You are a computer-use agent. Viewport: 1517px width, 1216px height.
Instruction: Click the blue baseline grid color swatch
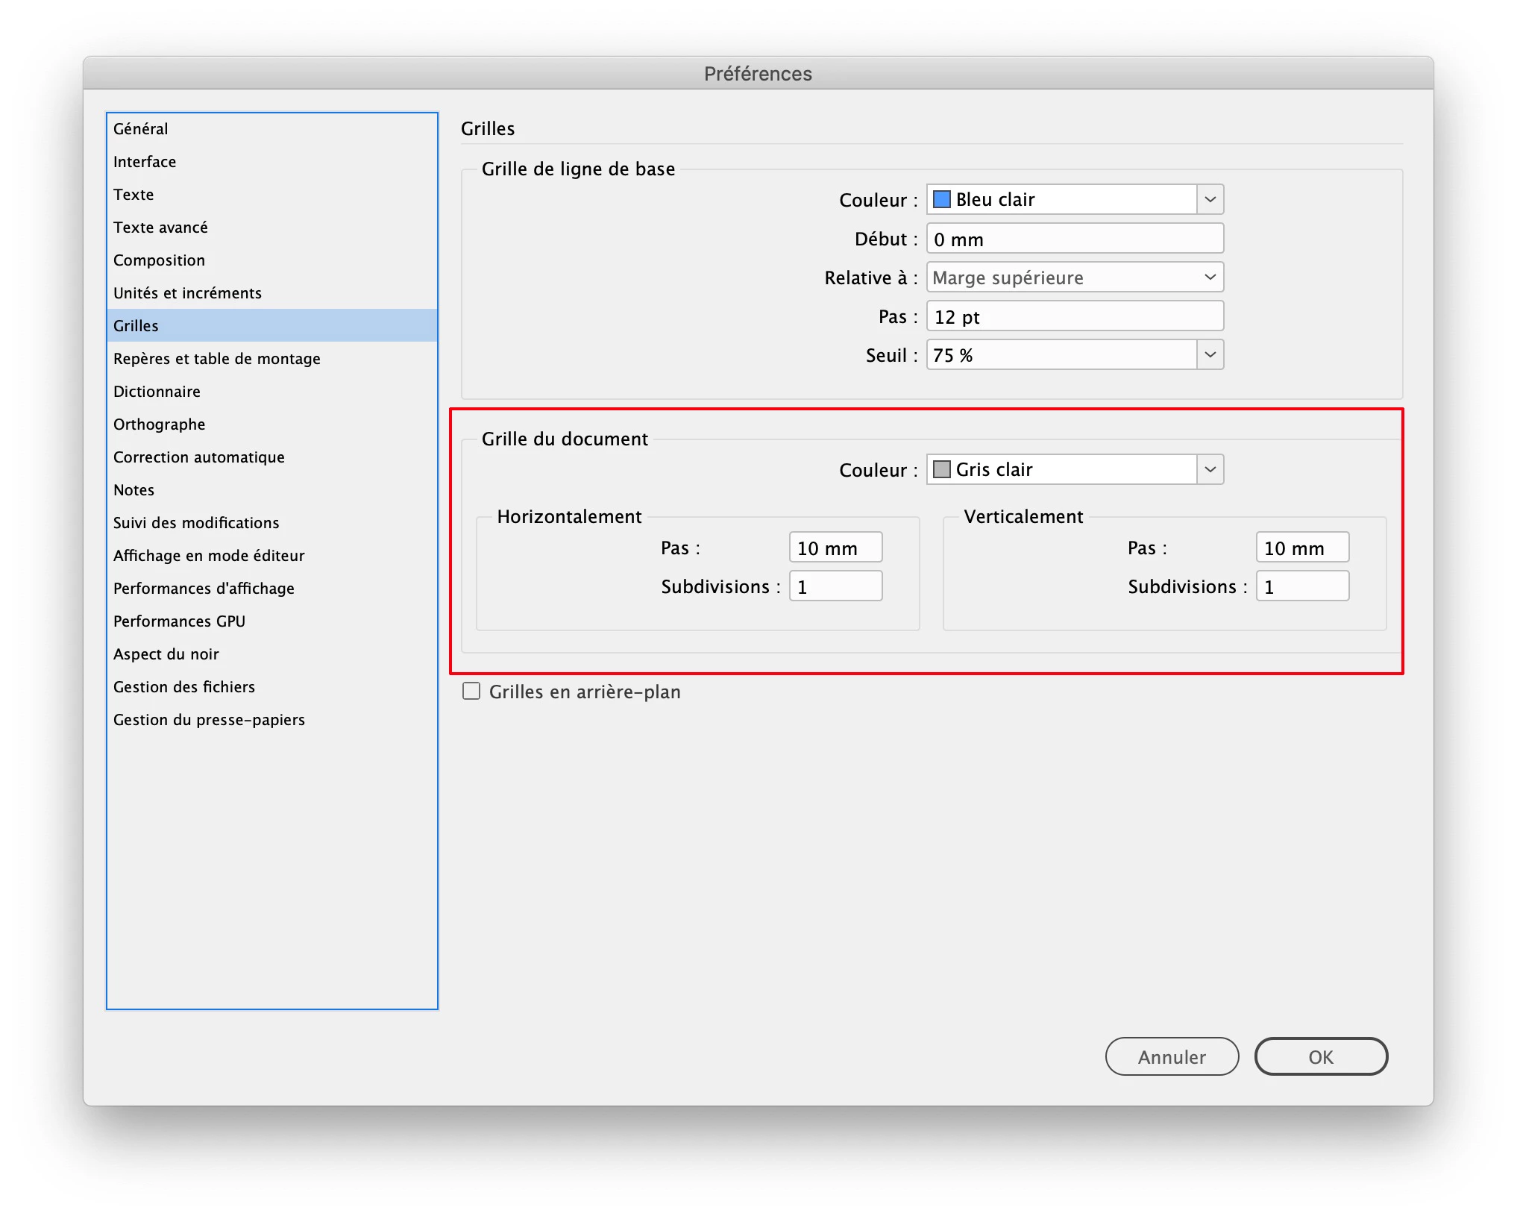pyautogui.click(x=942, y=199)
